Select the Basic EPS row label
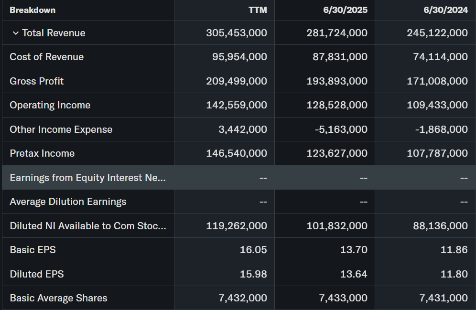 point(32,250)
